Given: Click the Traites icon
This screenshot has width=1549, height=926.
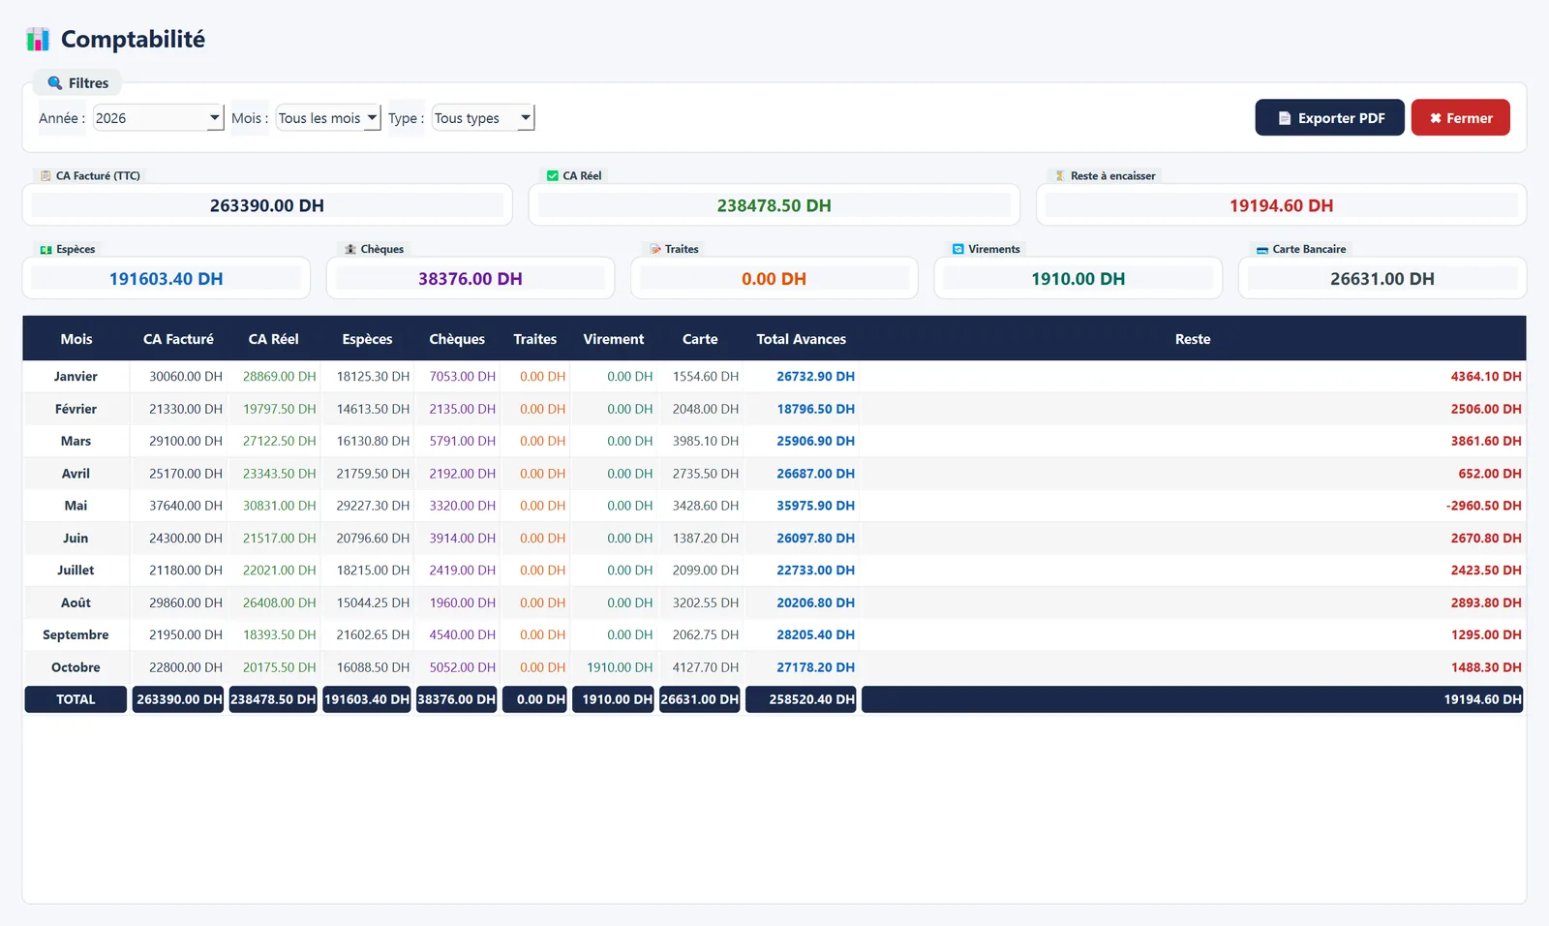Looking at the screenshot, I should pyautogui.click(x=654, y=250).
